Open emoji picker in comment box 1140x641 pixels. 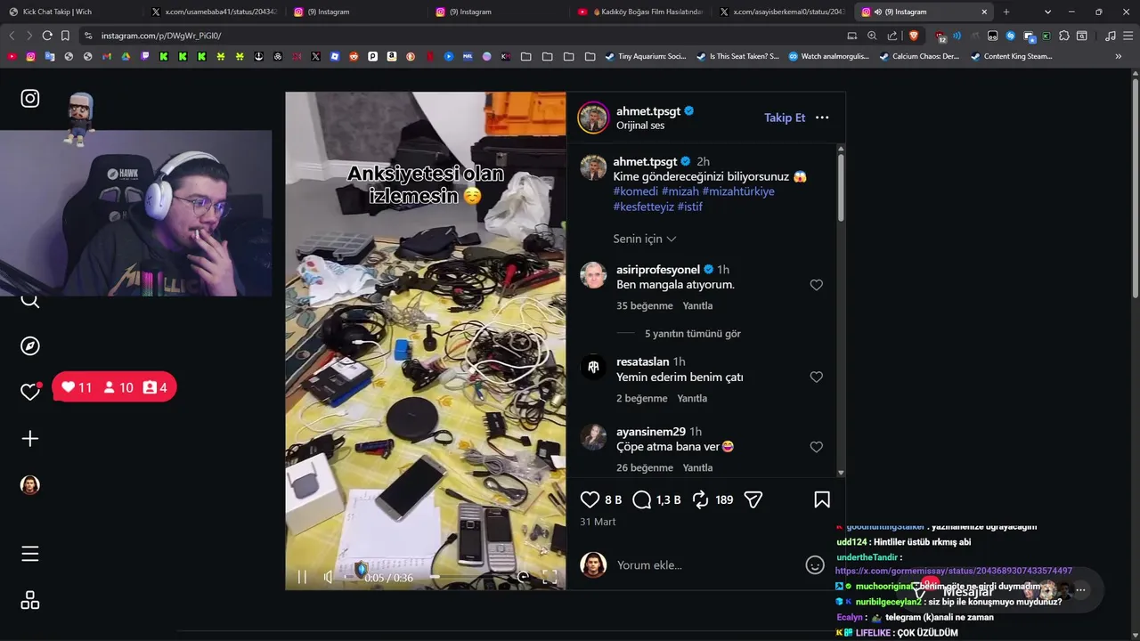tap(814, 564)
